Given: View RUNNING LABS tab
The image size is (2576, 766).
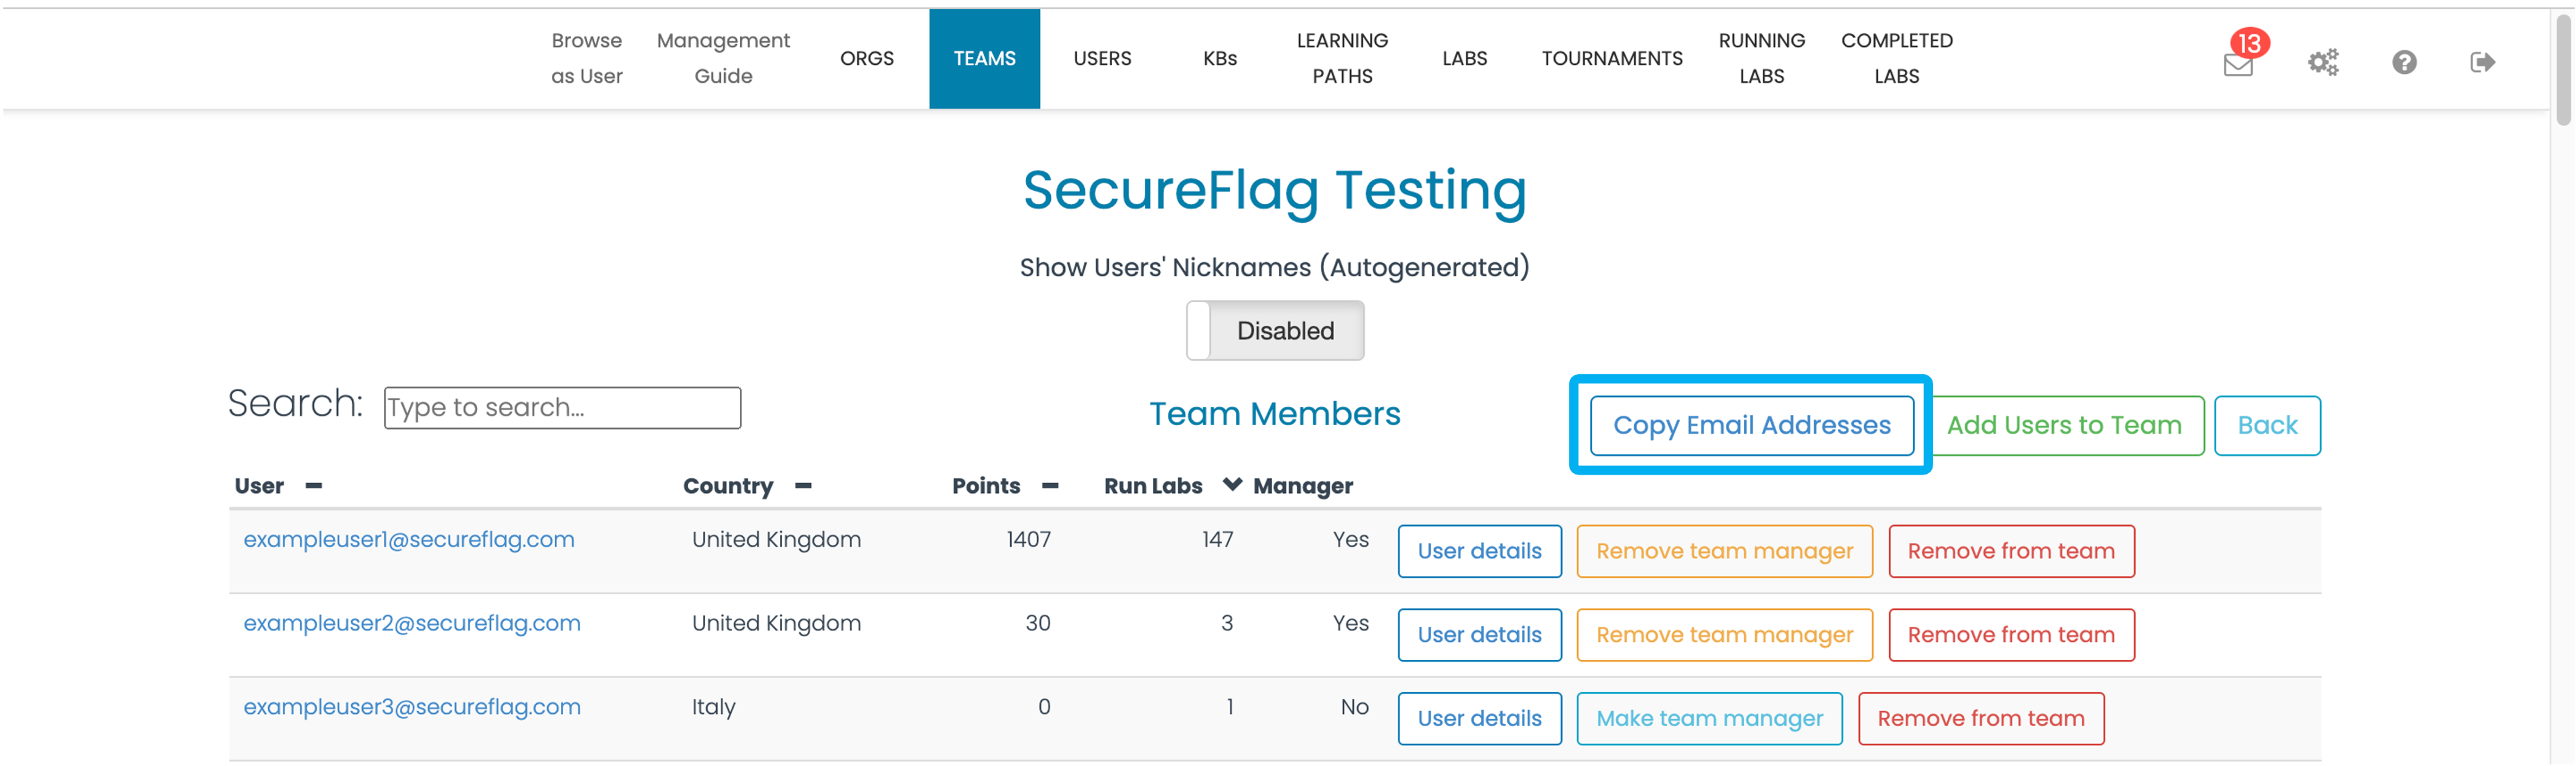Looking at the screenshot, I should (1761, 58).
